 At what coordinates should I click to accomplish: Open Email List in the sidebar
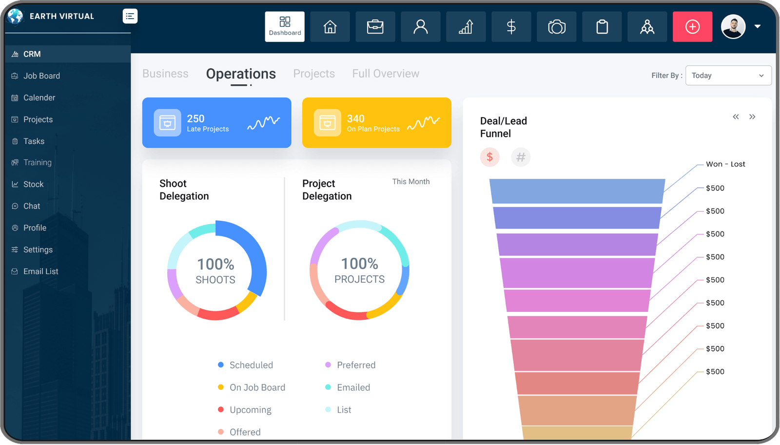[40, 271]
